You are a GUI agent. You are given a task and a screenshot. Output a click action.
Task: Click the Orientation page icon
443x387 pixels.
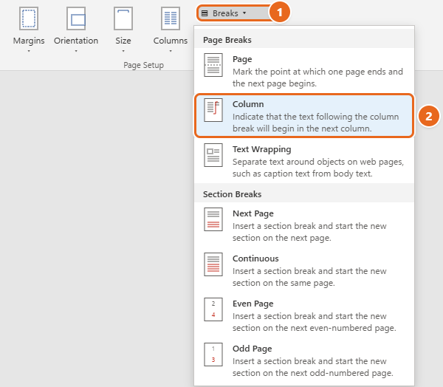(76, 18)
